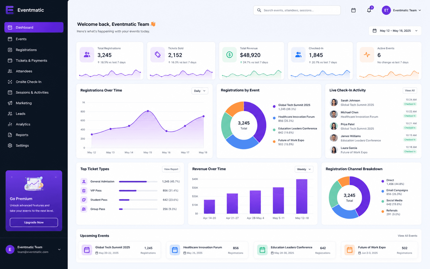Viewport: 430px width, 269px height.
Task: Click Laura Garcia's avatar
Action: point(334,150)
